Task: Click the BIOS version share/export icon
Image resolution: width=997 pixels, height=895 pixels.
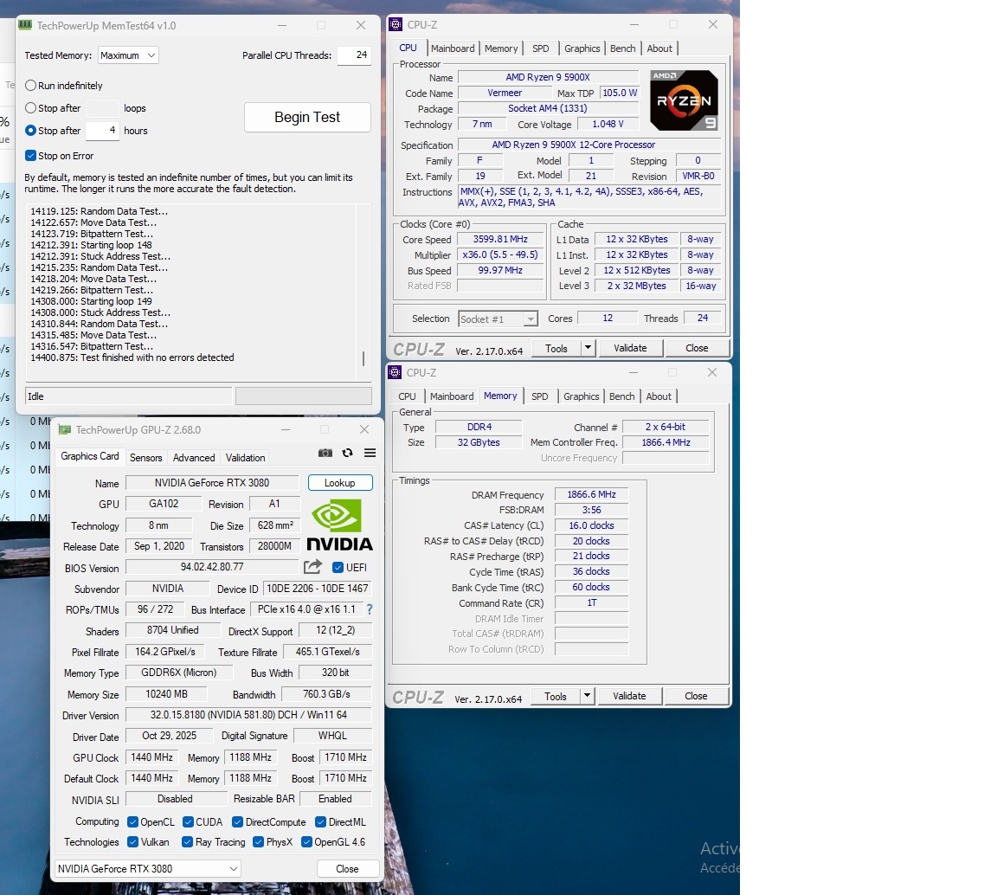Action: pyautogui.click(x=312, y=567)
